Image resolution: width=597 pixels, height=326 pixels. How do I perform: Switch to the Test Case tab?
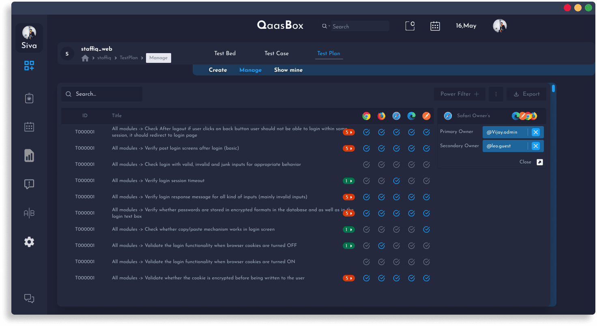[x=277, y=53]
